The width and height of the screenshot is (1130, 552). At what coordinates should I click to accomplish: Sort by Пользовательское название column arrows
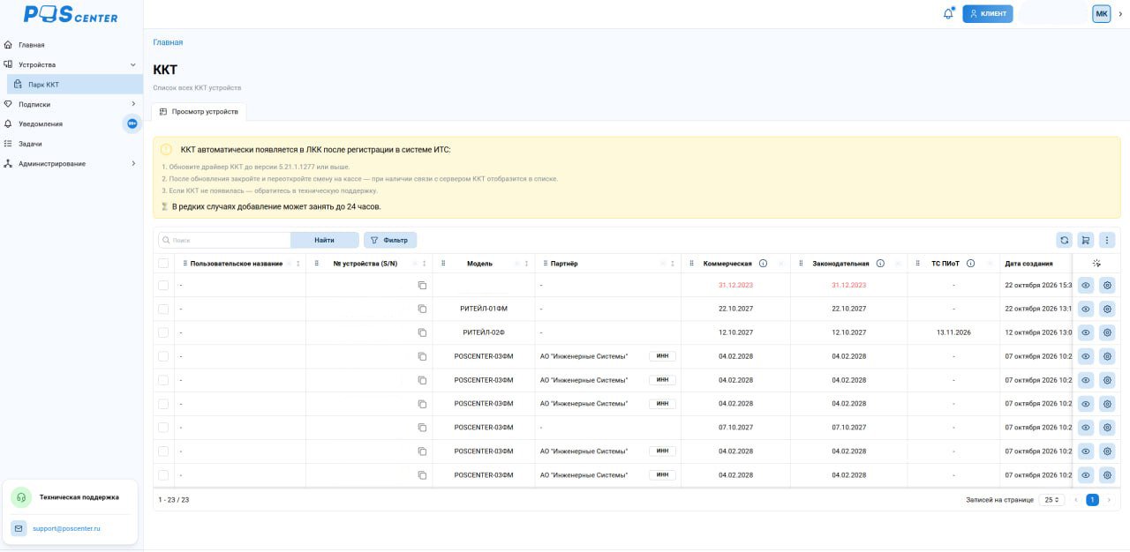point(298,264)
